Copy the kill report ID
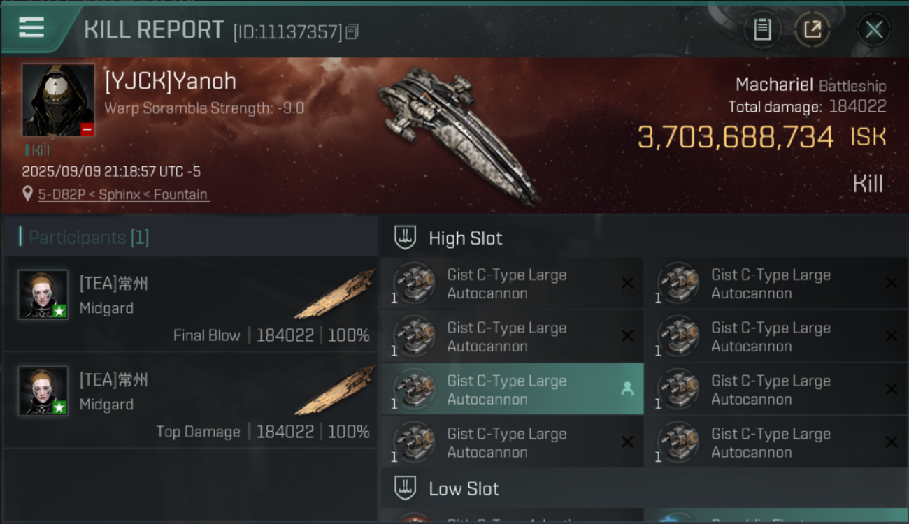Viewport: 909px width, 524px height. click(352, 31)
